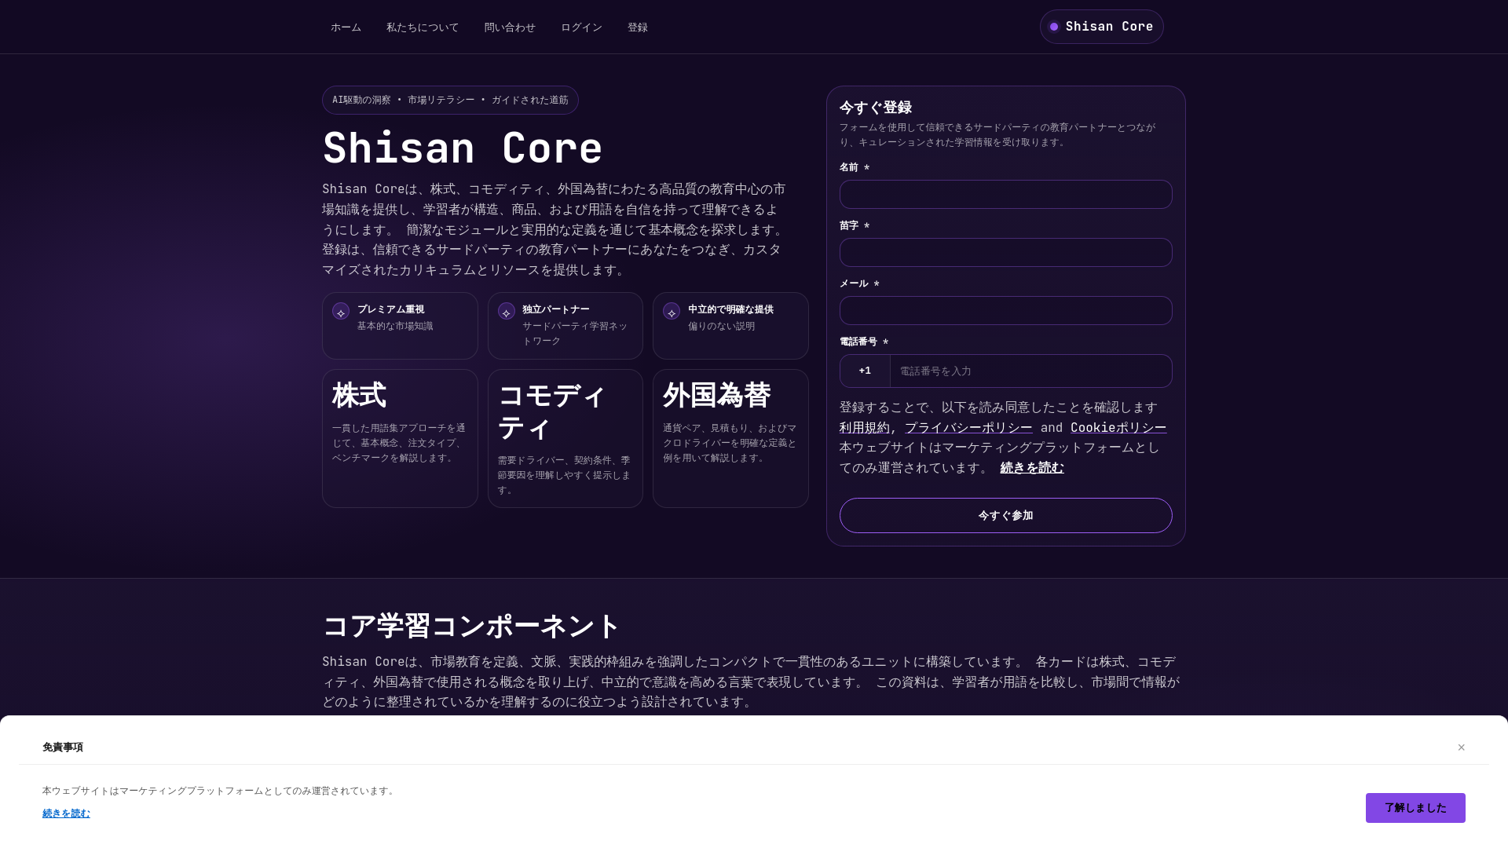This screenshot has width=1508, height=848.
Task: Click the Shisan Core logo badge
Action: point(1101,27)
